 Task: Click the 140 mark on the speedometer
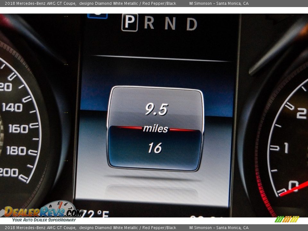[x=12, y=107]
